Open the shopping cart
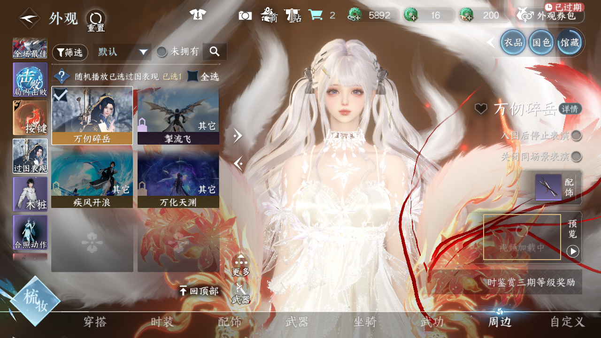 (x=315, y=15)
